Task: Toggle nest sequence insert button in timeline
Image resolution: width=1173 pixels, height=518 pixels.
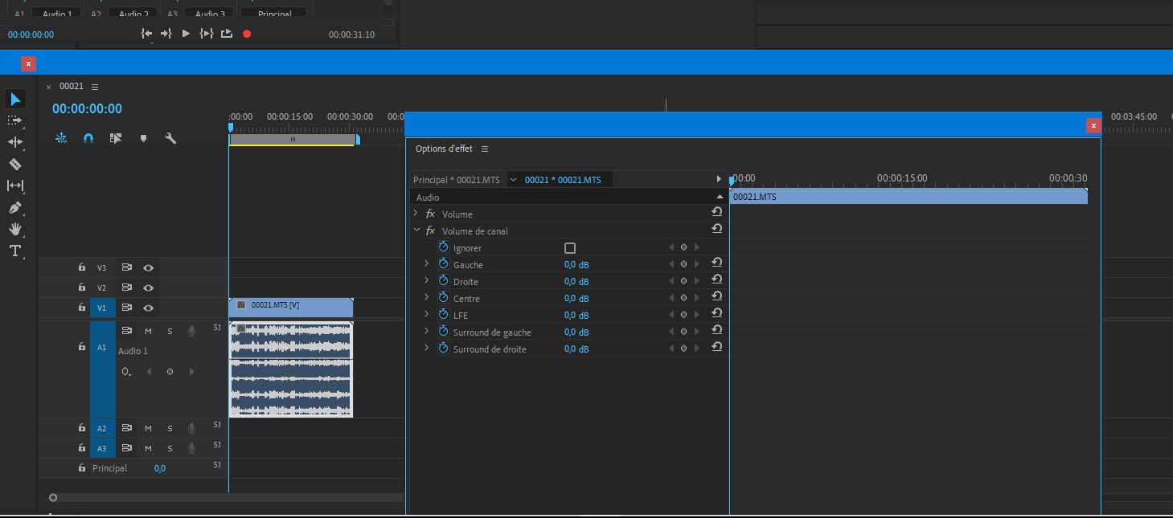Action: tap(61, 138)
